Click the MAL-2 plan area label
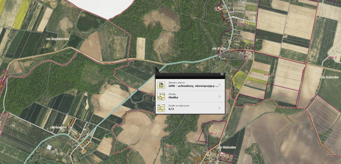This screenshot has width=341, height=164. point(212,133)
